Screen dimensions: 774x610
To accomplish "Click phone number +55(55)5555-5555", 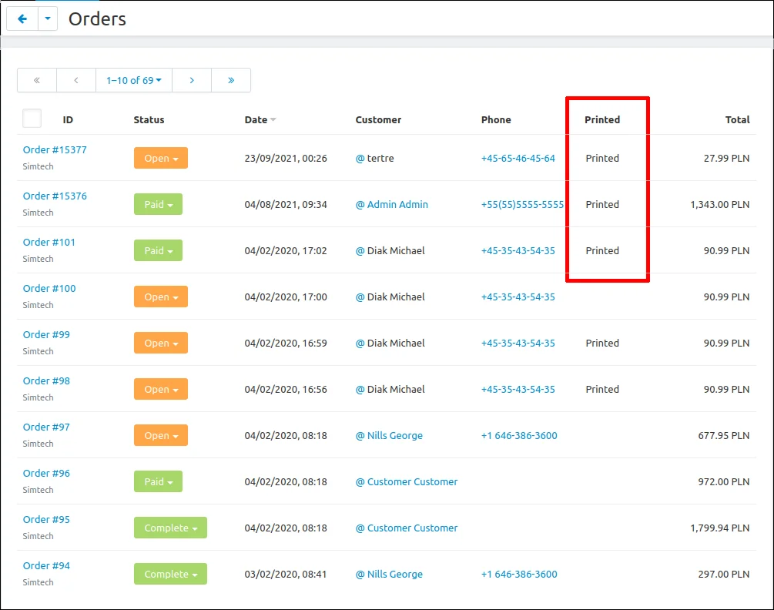I will (x=522, y=204).
